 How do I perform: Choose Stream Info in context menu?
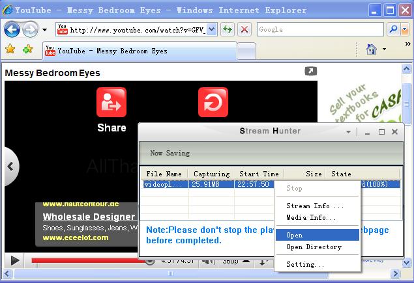tap(318, 206)
